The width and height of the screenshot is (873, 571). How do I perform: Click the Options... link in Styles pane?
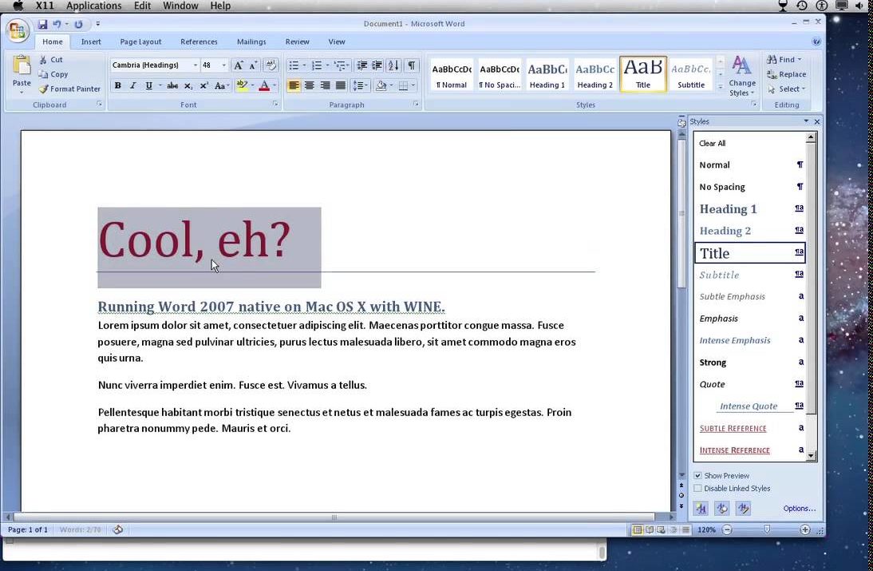coord(799,509)
